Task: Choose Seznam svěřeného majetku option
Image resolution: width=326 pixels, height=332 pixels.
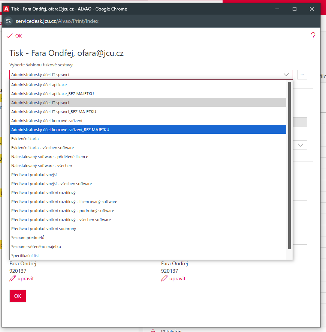Action: 36,247
